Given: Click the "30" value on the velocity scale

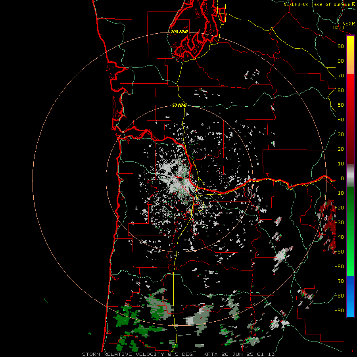Looking at the screenshot, I should [x=341, y=134].
